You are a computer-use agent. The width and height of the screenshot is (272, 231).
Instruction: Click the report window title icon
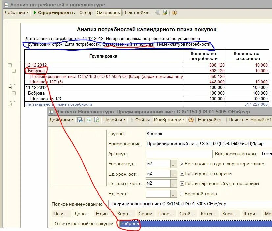[6, 5]
